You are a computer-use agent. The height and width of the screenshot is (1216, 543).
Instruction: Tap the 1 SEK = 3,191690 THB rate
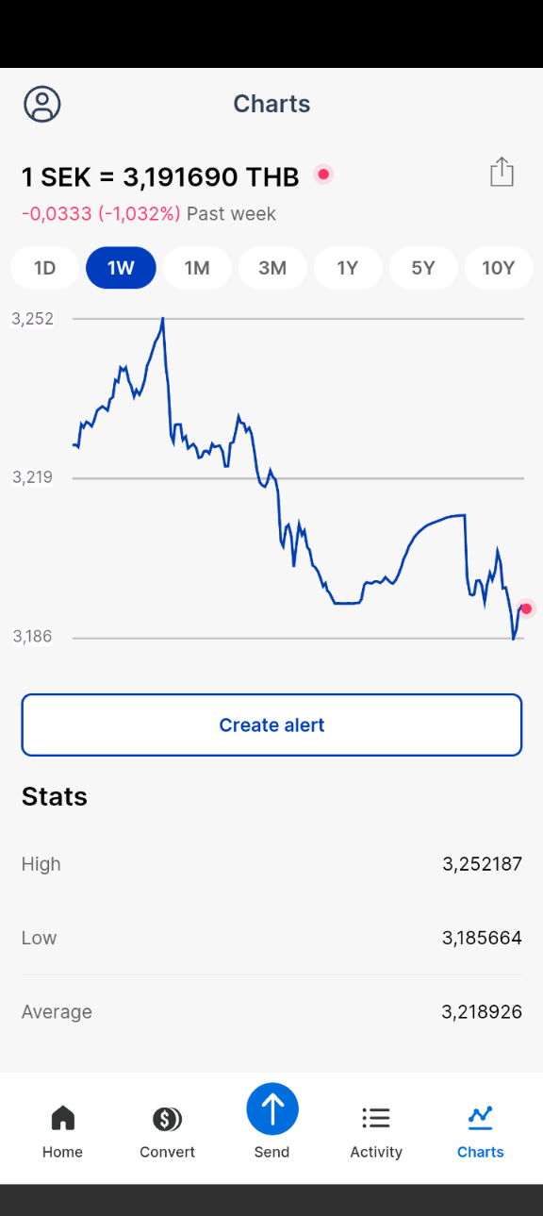coord(160,176)
